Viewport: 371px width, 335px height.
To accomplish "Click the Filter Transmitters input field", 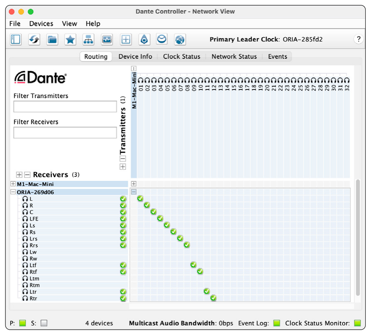I will point(65,106).
